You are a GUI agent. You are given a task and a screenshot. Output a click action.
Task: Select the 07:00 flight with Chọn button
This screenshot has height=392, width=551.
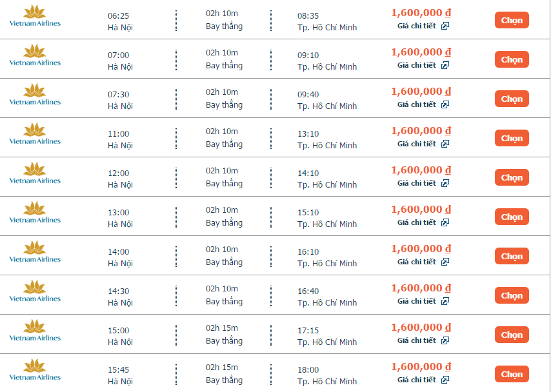[x=512, y=59]
